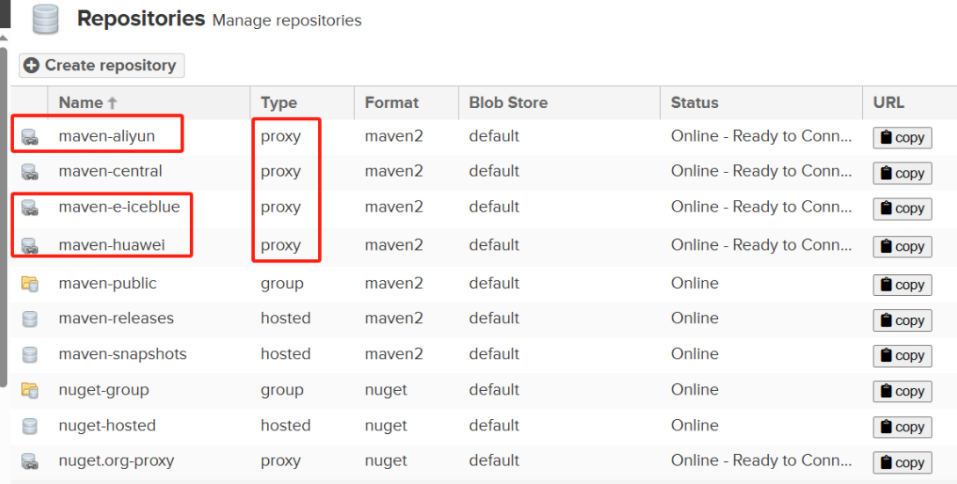Click the Create repository button
The height and width of the screenshot is (484, 957).
pyautogui.click(x=101, y=65)
